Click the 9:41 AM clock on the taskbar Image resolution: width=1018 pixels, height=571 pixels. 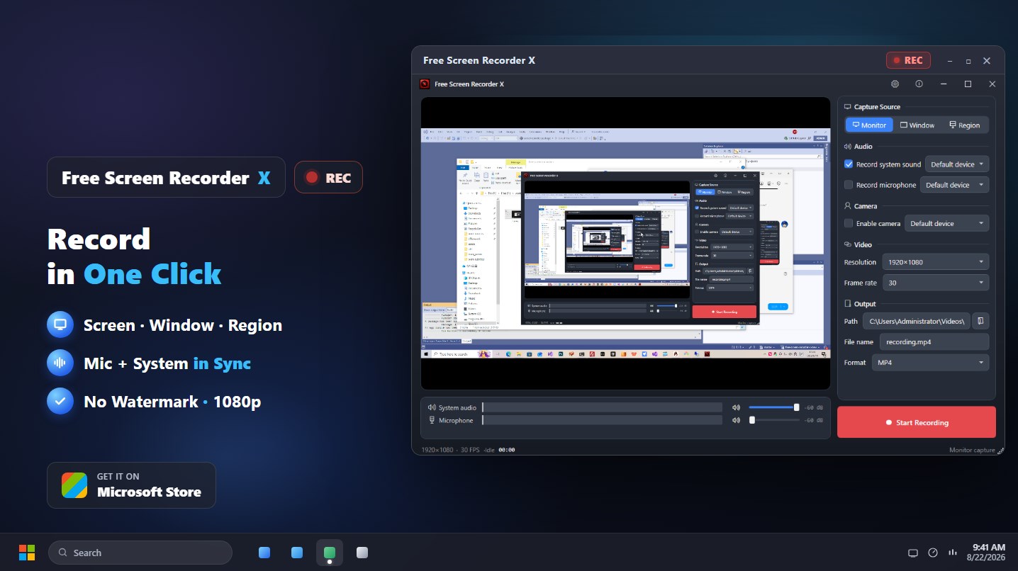[x=988, y=547]
